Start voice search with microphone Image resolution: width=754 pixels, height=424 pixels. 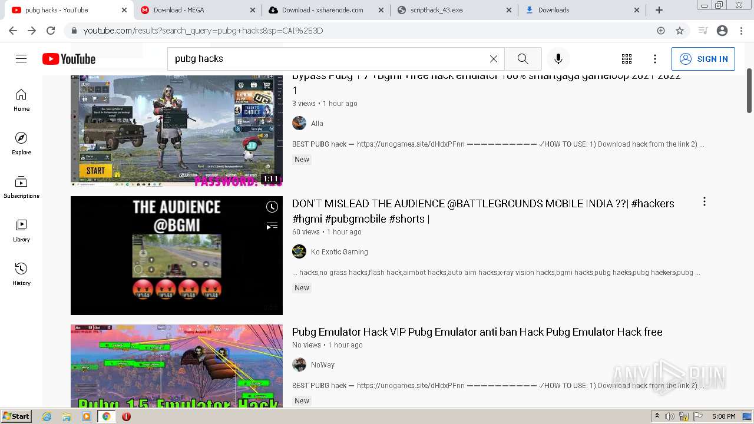pos(558,59)
